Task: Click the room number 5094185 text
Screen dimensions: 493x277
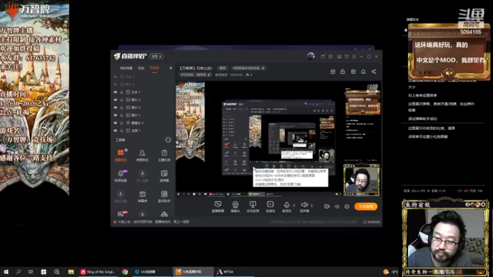Action: pyautogui.click(x=236, y=74)
